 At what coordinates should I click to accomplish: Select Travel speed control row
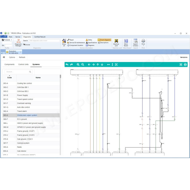[31, 99]
